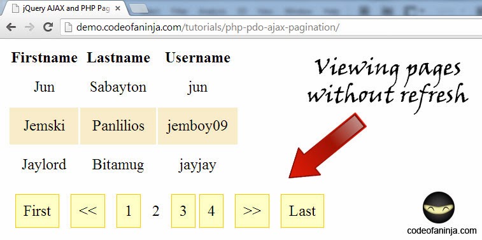
Task: Reload the page with the refresh icon
Action: [48, 27]
